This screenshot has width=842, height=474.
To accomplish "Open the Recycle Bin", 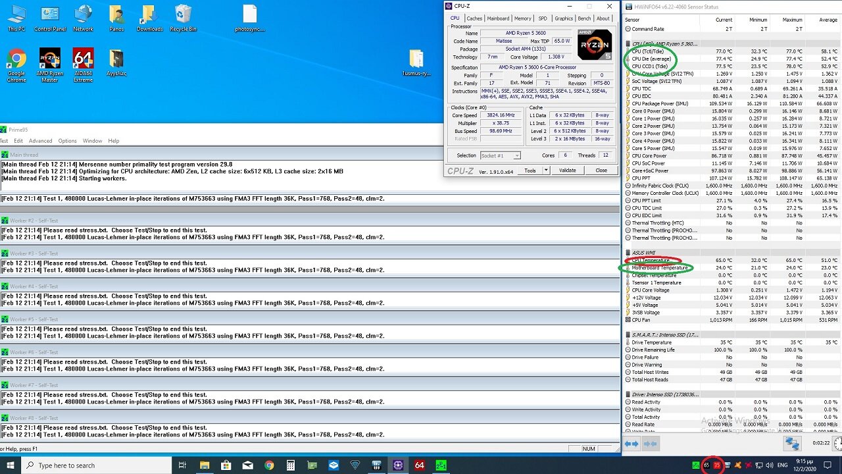I will pos(183,18).
